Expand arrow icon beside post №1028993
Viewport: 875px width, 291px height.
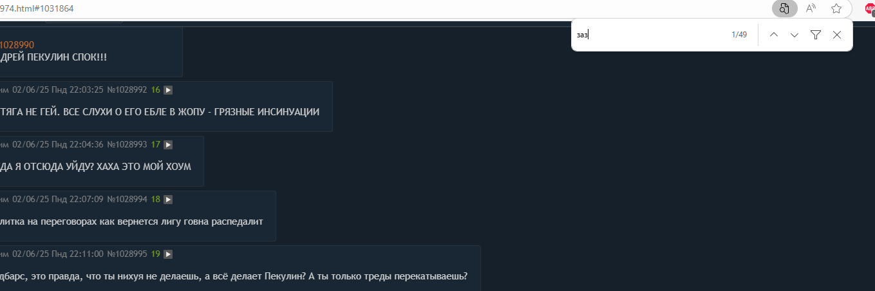168,145
